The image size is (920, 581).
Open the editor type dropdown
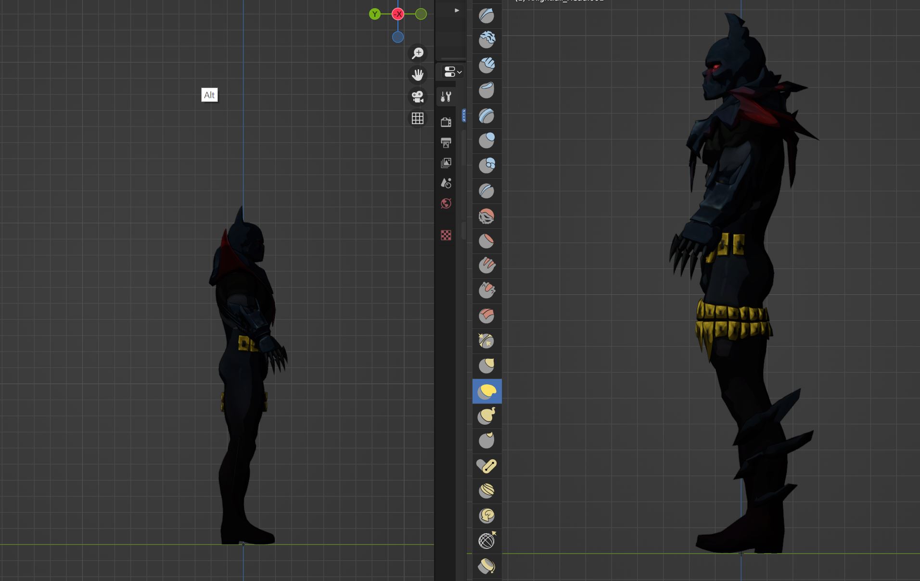(x=452, y=72)
